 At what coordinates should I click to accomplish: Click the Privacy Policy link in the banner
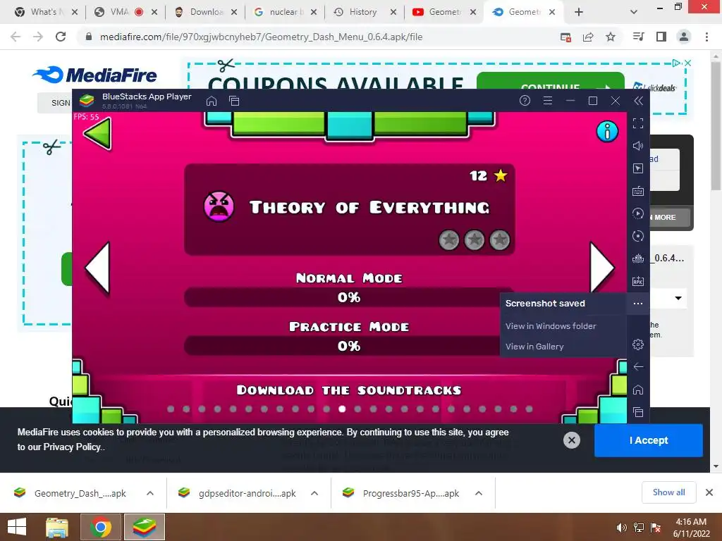(x=71, y=447)
